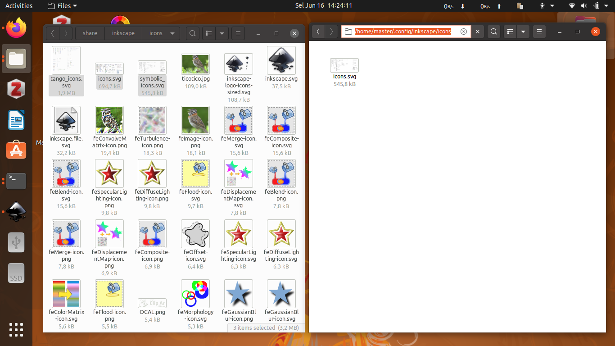The width and height of the screenshot is (615, 346).
Task: Start Inkscape from the dock
Action: coord(16,211)
